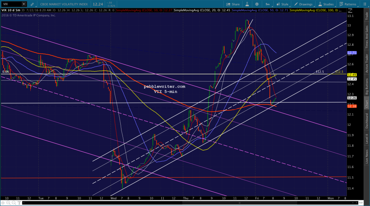The image size is (370, 206).
Task: Click the scrollbar left arrow
Action: click(23, 203)
